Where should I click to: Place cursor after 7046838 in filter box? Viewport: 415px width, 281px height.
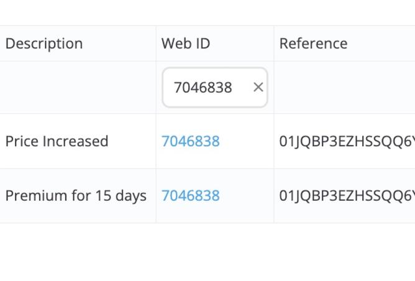click(x=234, y=88)
